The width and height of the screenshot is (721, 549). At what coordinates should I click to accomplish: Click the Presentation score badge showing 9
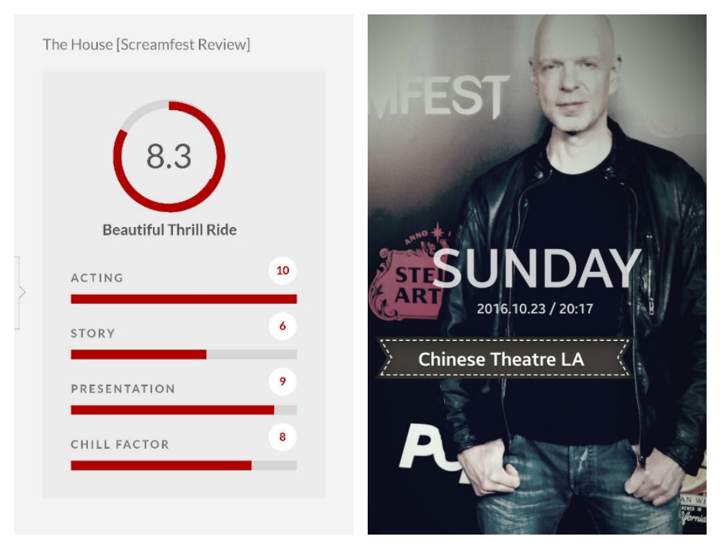point(283,382)
